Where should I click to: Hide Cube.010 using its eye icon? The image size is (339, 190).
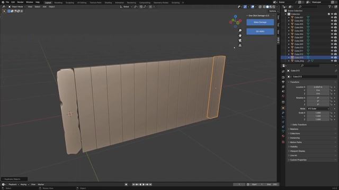(332, 47)
